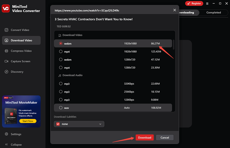Click the MiniTool Video Converter logo icon
The width and height of the screenshot is (230, 148).
click(x=6, y=9)
